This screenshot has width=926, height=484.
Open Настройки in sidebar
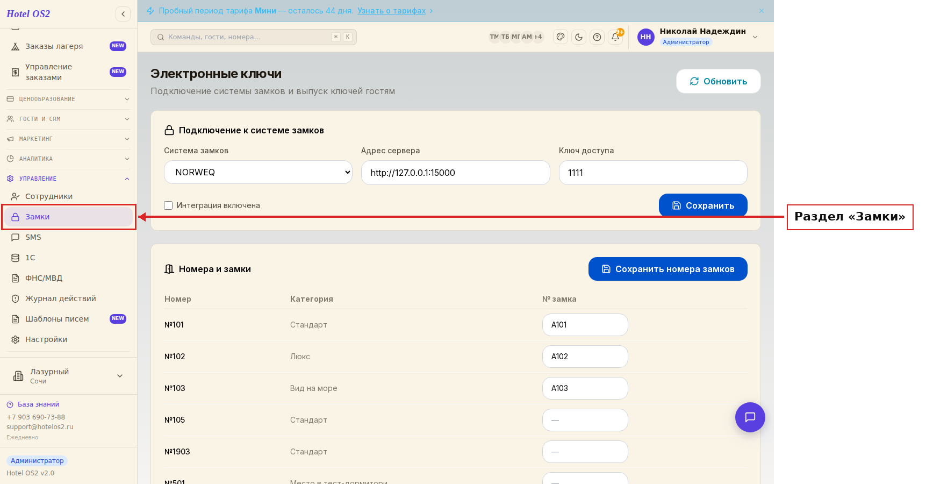point(69,339)
